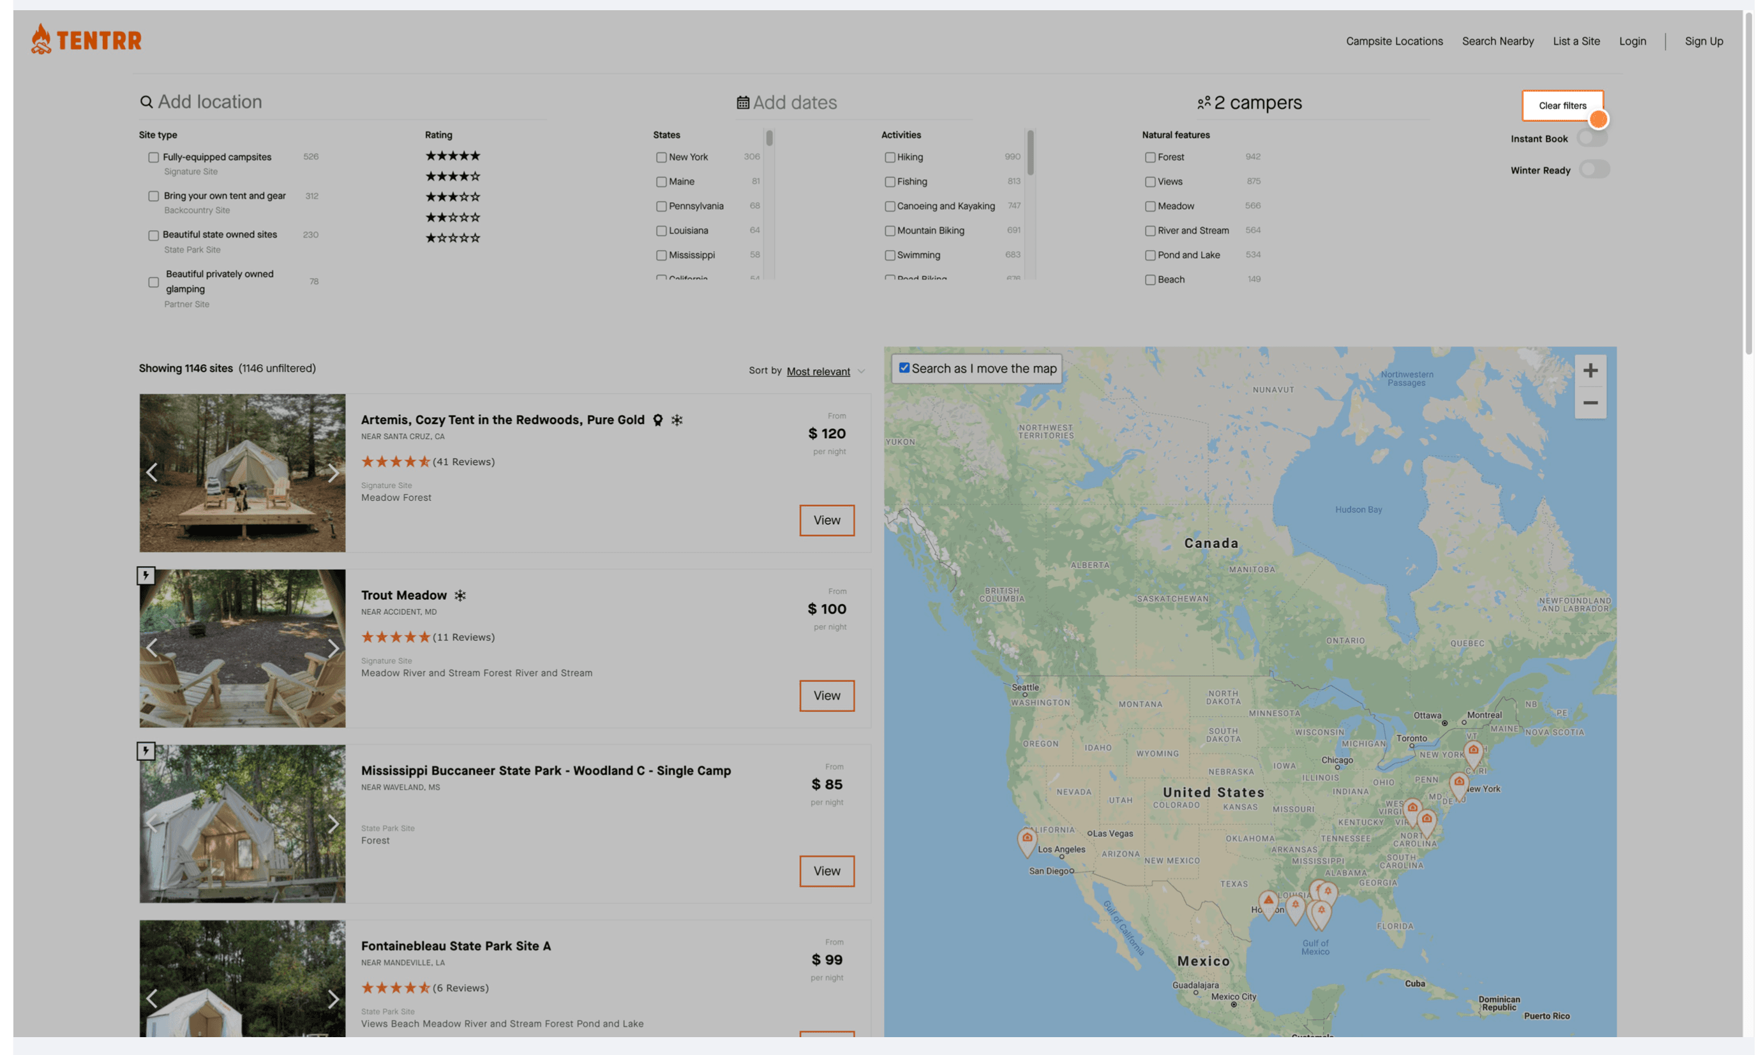The width and height of the screenshot is (1759, 1055).
Task: Show next photo of Artemis campsite
Action: point(333,473)
